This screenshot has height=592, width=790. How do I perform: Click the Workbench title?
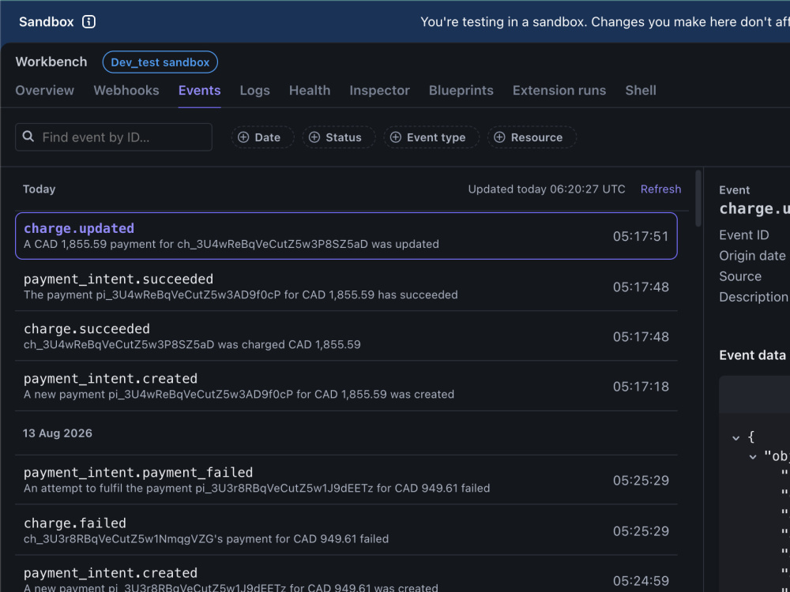(x=51, y=62)
